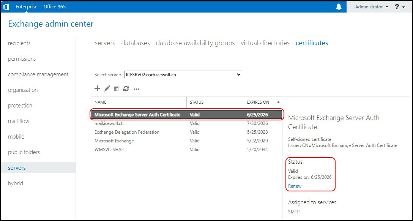Viewport: 413px width, 221px height.
Task: Open compliance management section
Action: click(x=38, y=74)
